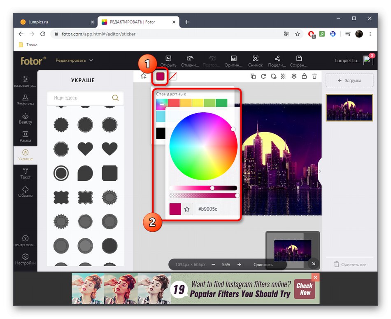391x319 pixels.
Task: Click the Загрузка button in the right panel
Action: click(x=349, y=80)
